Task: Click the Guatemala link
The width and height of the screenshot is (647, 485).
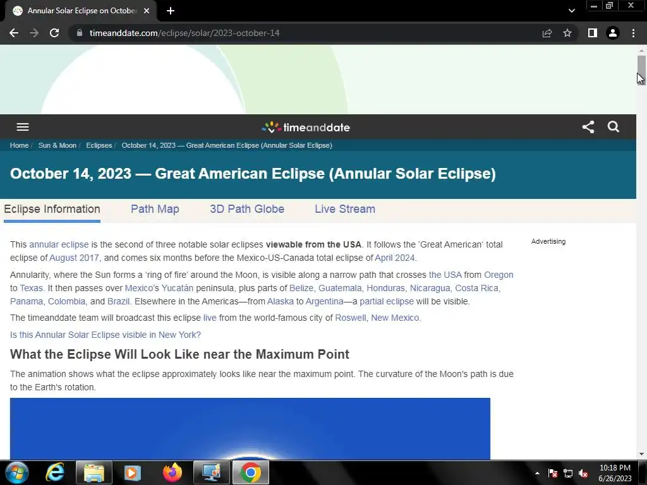Action: [x=340, y=288]
